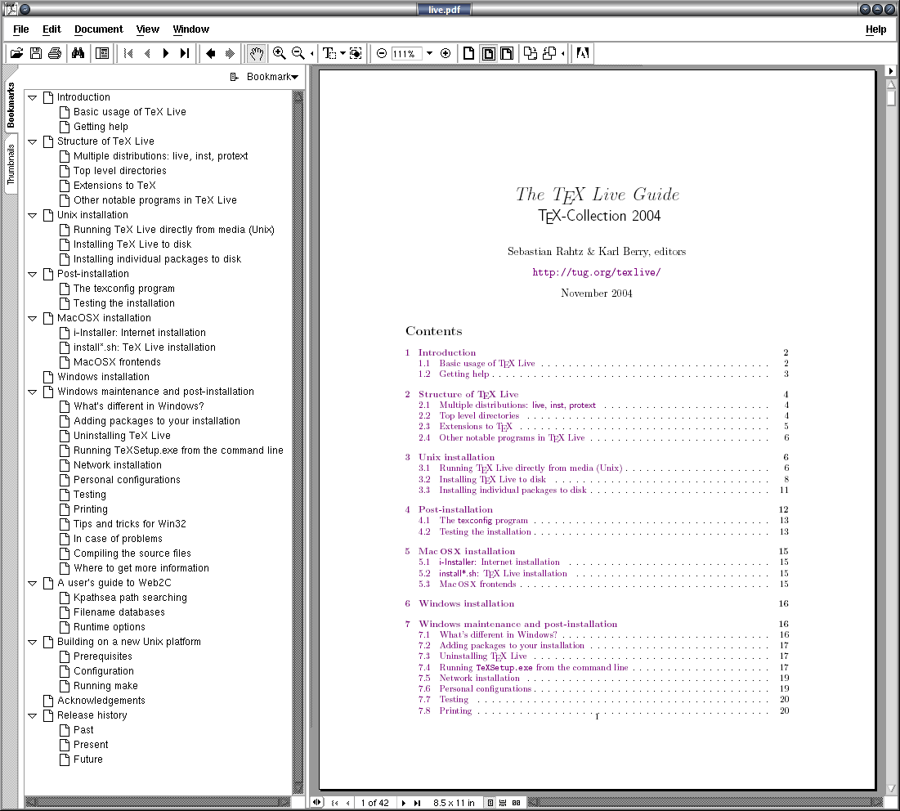Open Find using the binoculars icon

79,54
